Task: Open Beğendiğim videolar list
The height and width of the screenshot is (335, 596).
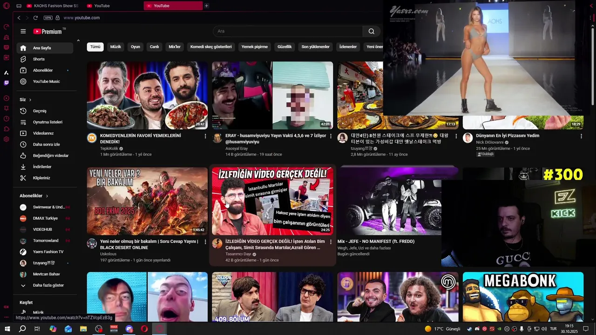Action: tap(45, 155)
